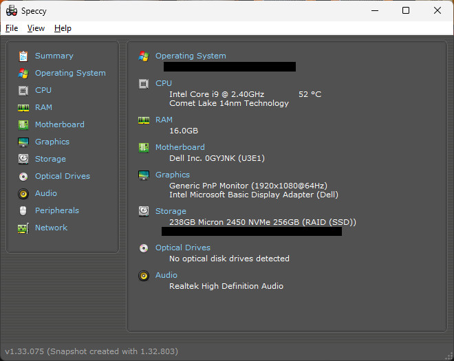View Graphics label in sidebar
Screen dimensions: 454x361
(x=52, y=142)
